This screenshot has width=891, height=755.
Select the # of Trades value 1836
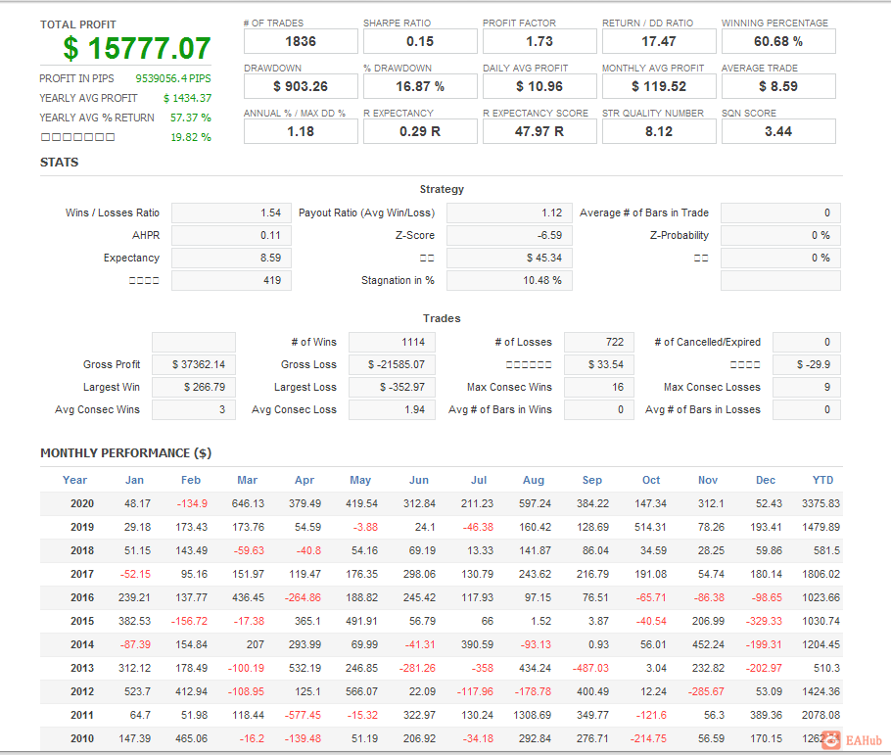pyautogui.click(x=301, y=41)
